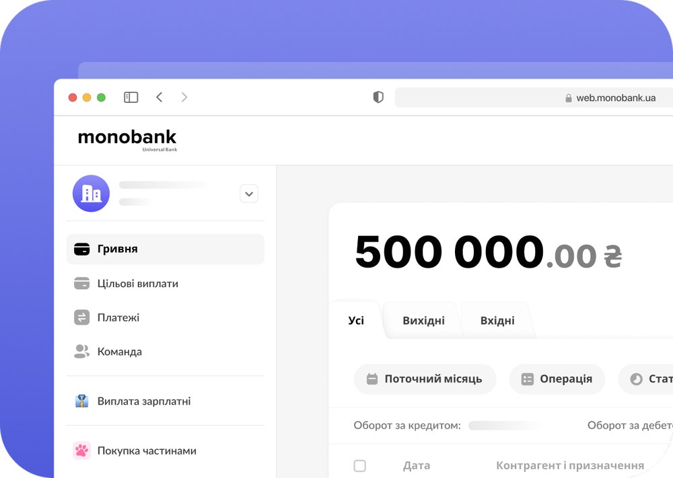Viewport: 673px width, 478px height.
Task: Click the pink paw icon
Action: point(81,450)
